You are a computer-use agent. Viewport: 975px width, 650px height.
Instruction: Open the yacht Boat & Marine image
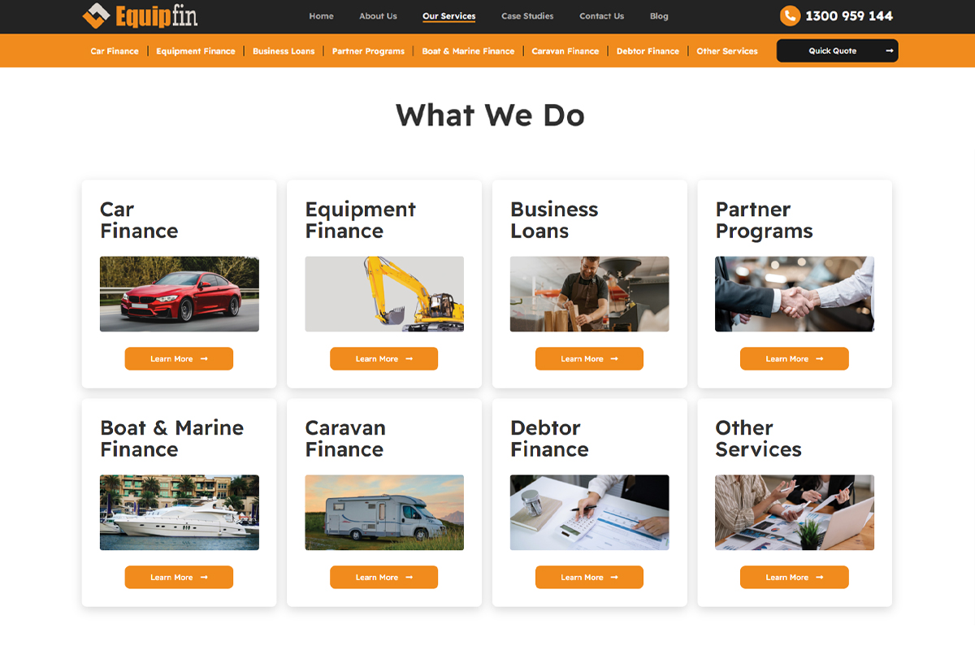180,513
